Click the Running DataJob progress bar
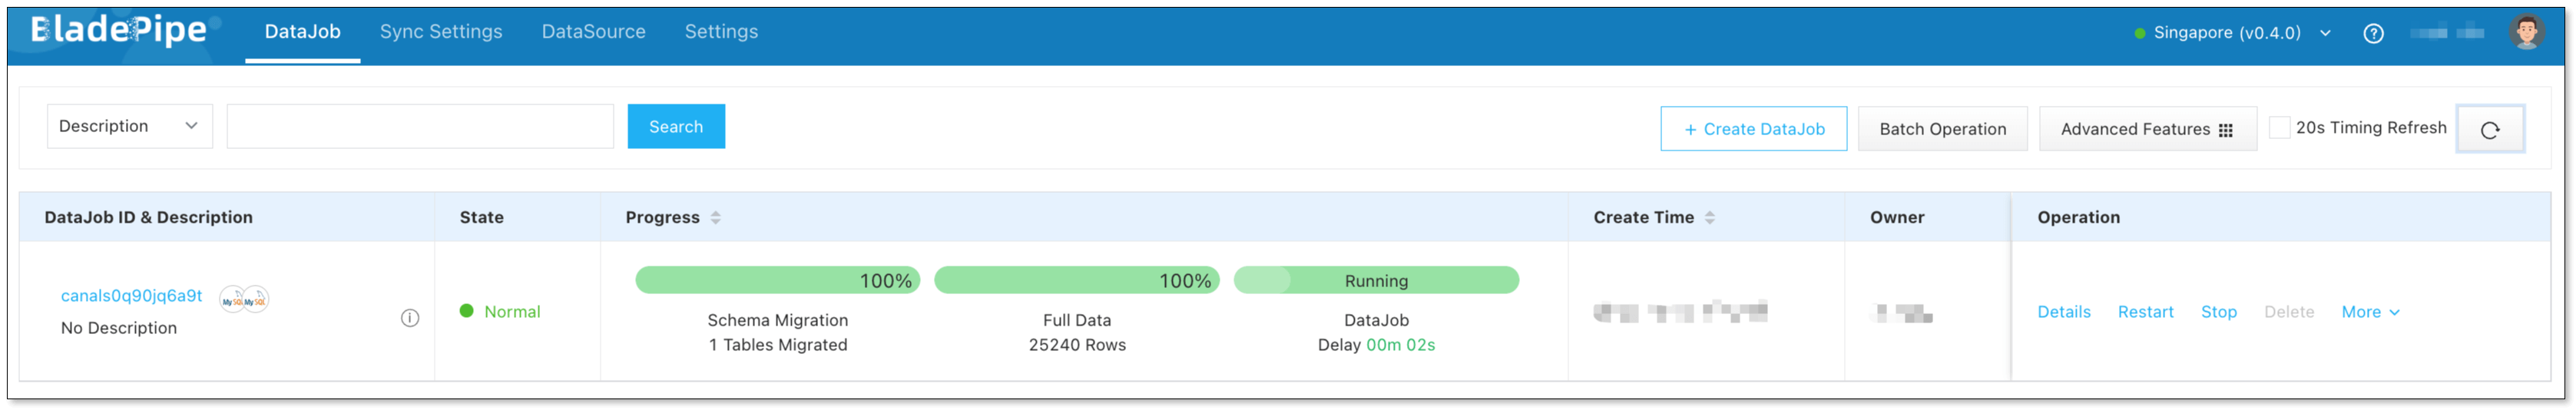 point(1376,281)
